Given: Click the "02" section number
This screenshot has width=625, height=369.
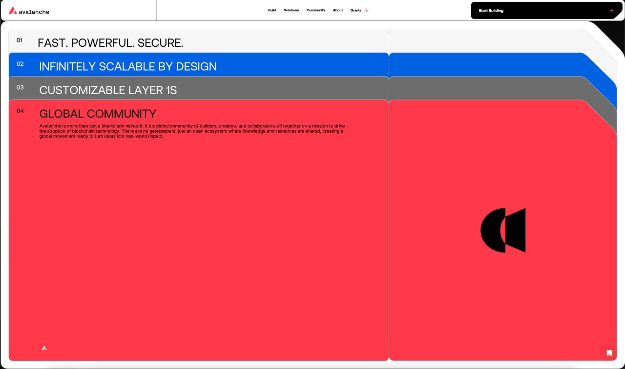Looking at the screenshot, I should pyautogui.click(x=20, y=64).
